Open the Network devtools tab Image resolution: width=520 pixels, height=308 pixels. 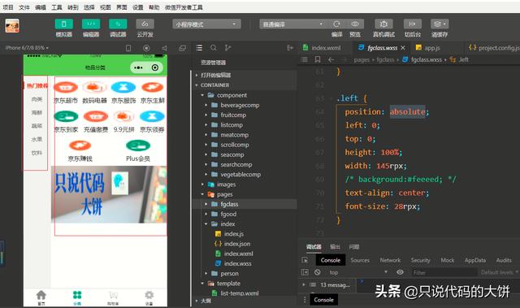(390, 260)
